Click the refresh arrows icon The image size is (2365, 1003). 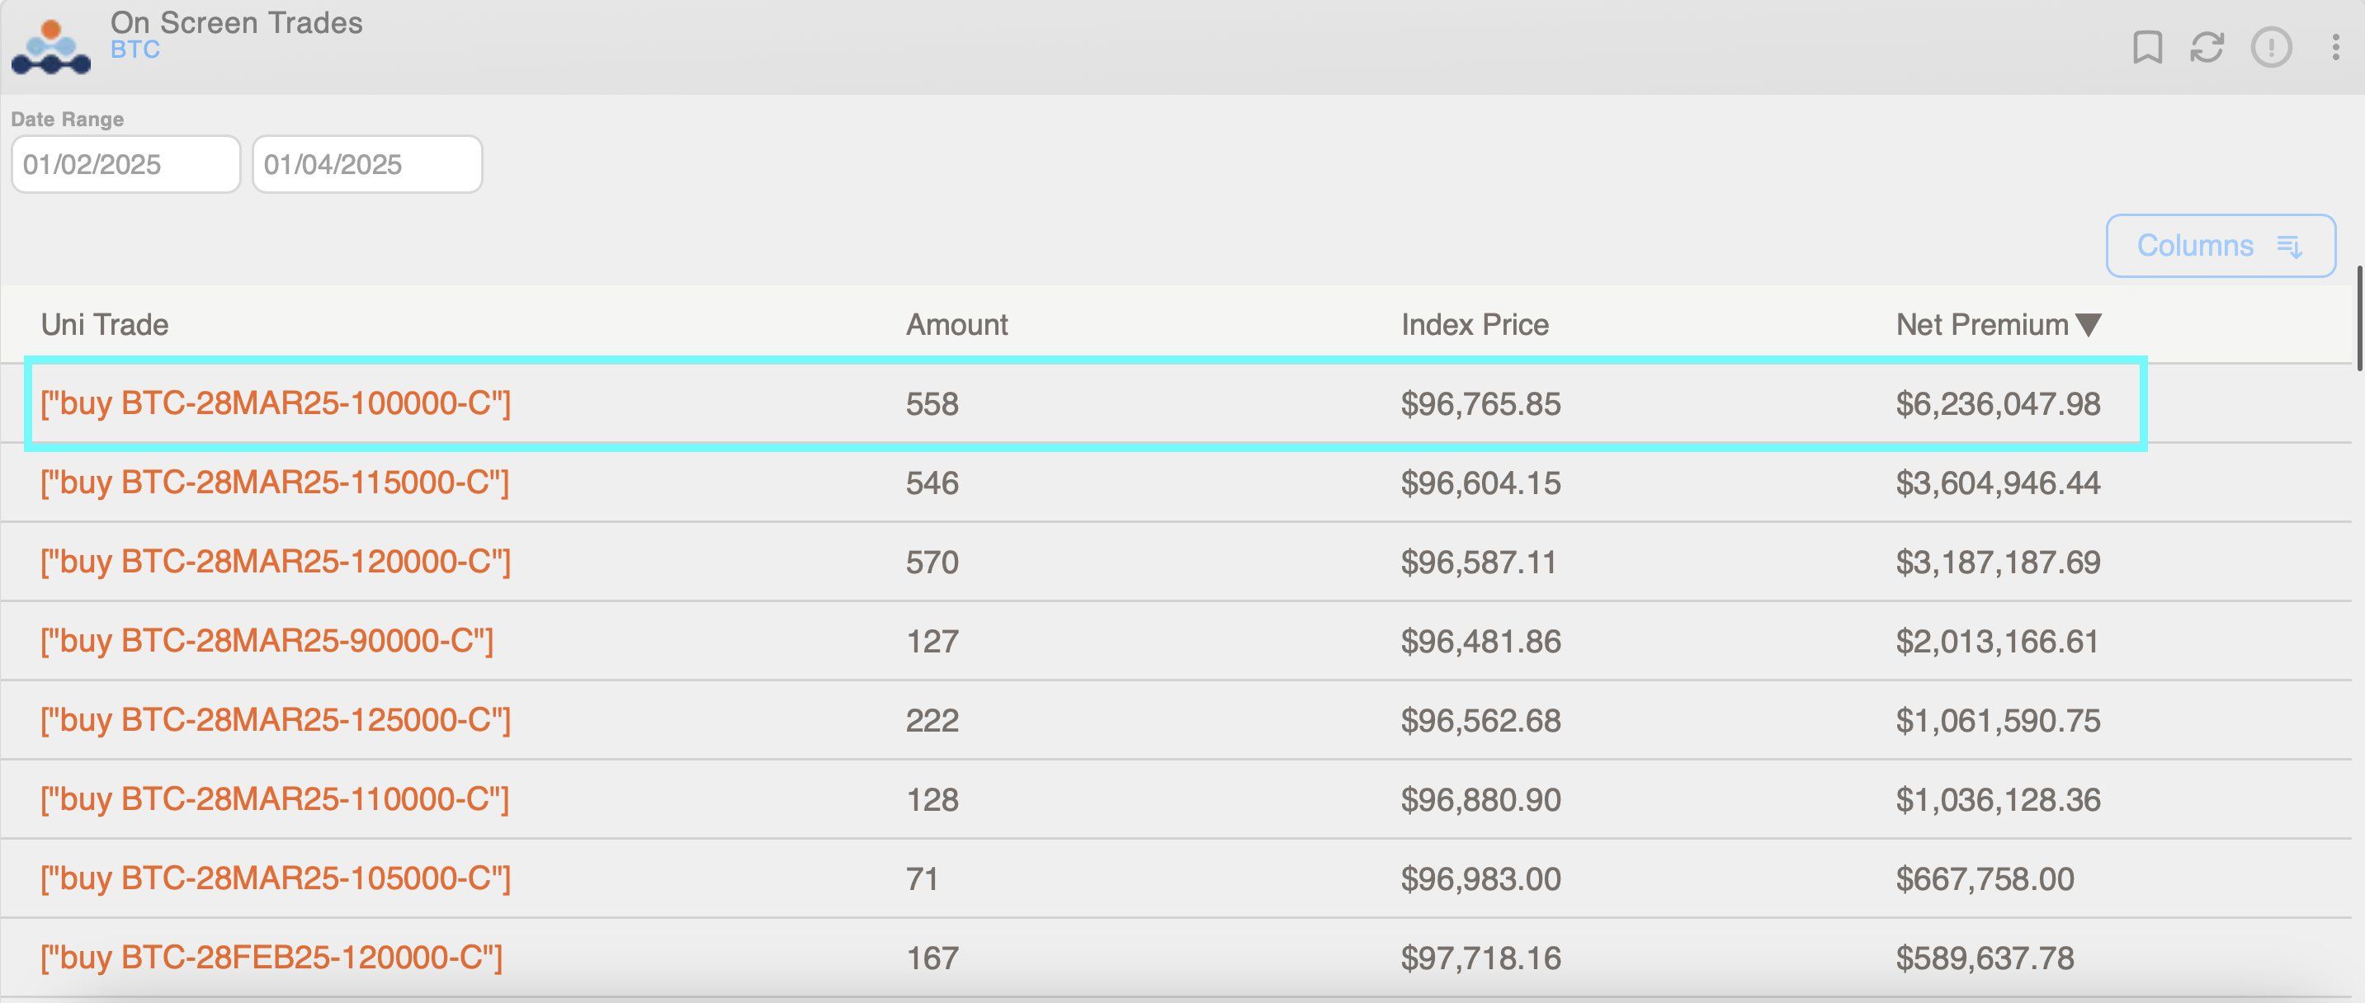click(x=2207, y=47)
